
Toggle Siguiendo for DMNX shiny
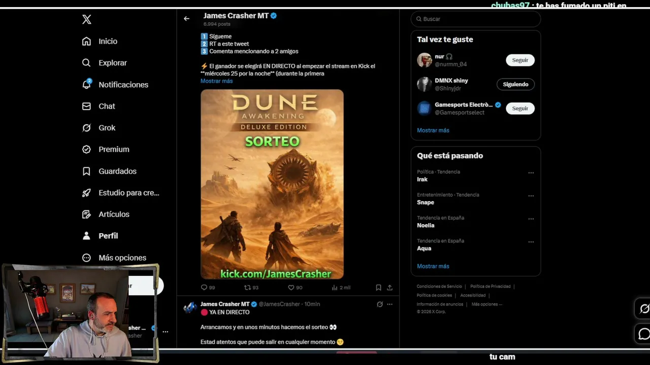515,84
